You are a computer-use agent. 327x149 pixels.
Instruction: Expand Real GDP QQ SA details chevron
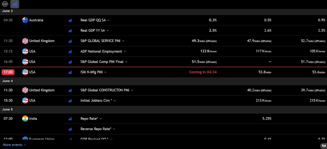coord(108,20)
